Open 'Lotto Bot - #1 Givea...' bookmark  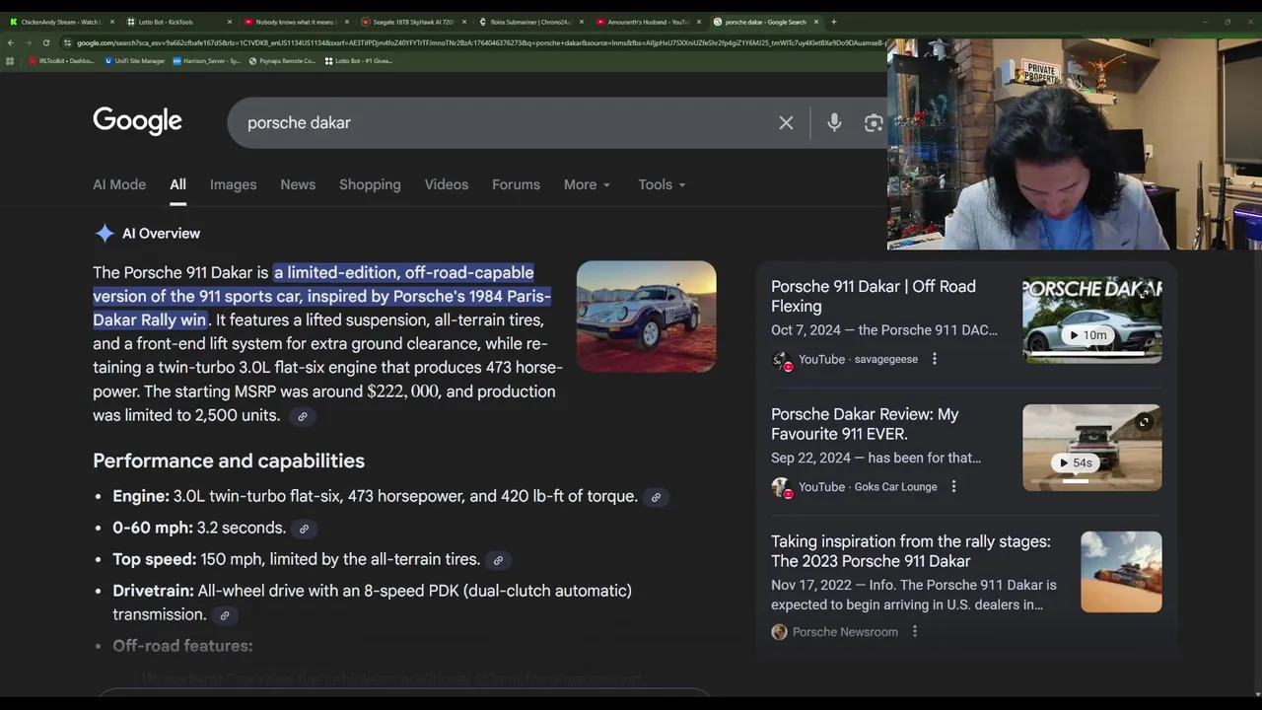(359, 61)
